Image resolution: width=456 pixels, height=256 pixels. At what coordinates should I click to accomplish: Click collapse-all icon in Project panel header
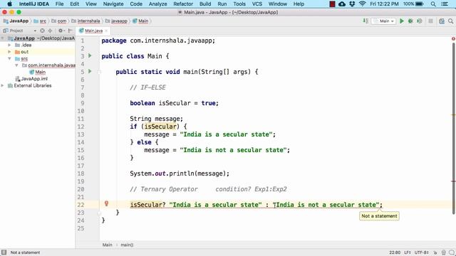[x=50, y=31]
